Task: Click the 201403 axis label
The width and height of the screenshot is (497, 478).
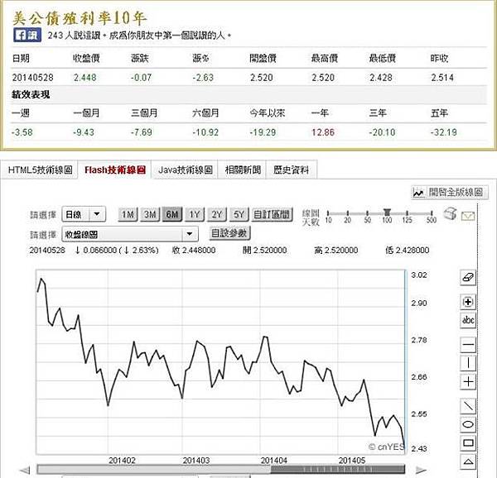Action: click(196, 461)
